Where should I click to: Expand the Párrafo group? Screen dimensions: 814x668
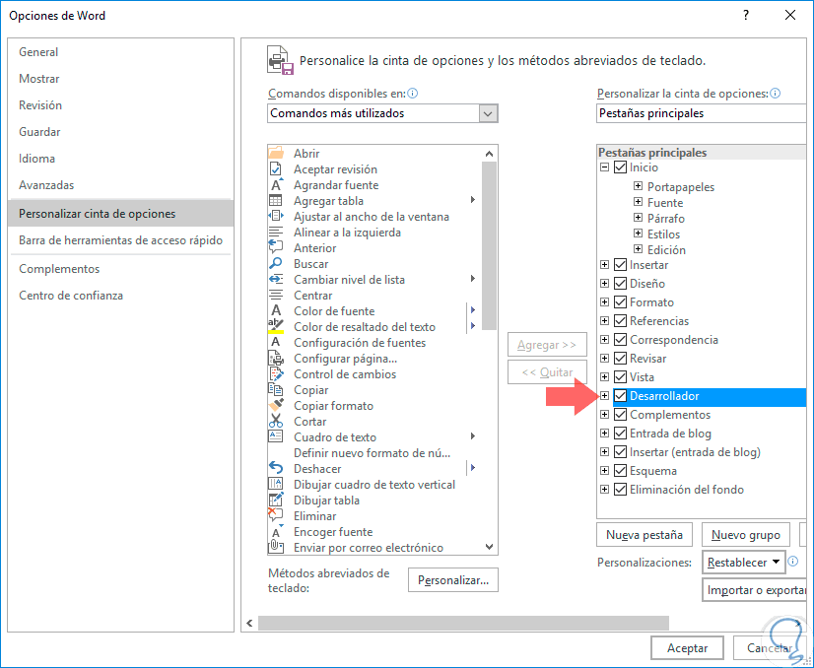[638, 217]
